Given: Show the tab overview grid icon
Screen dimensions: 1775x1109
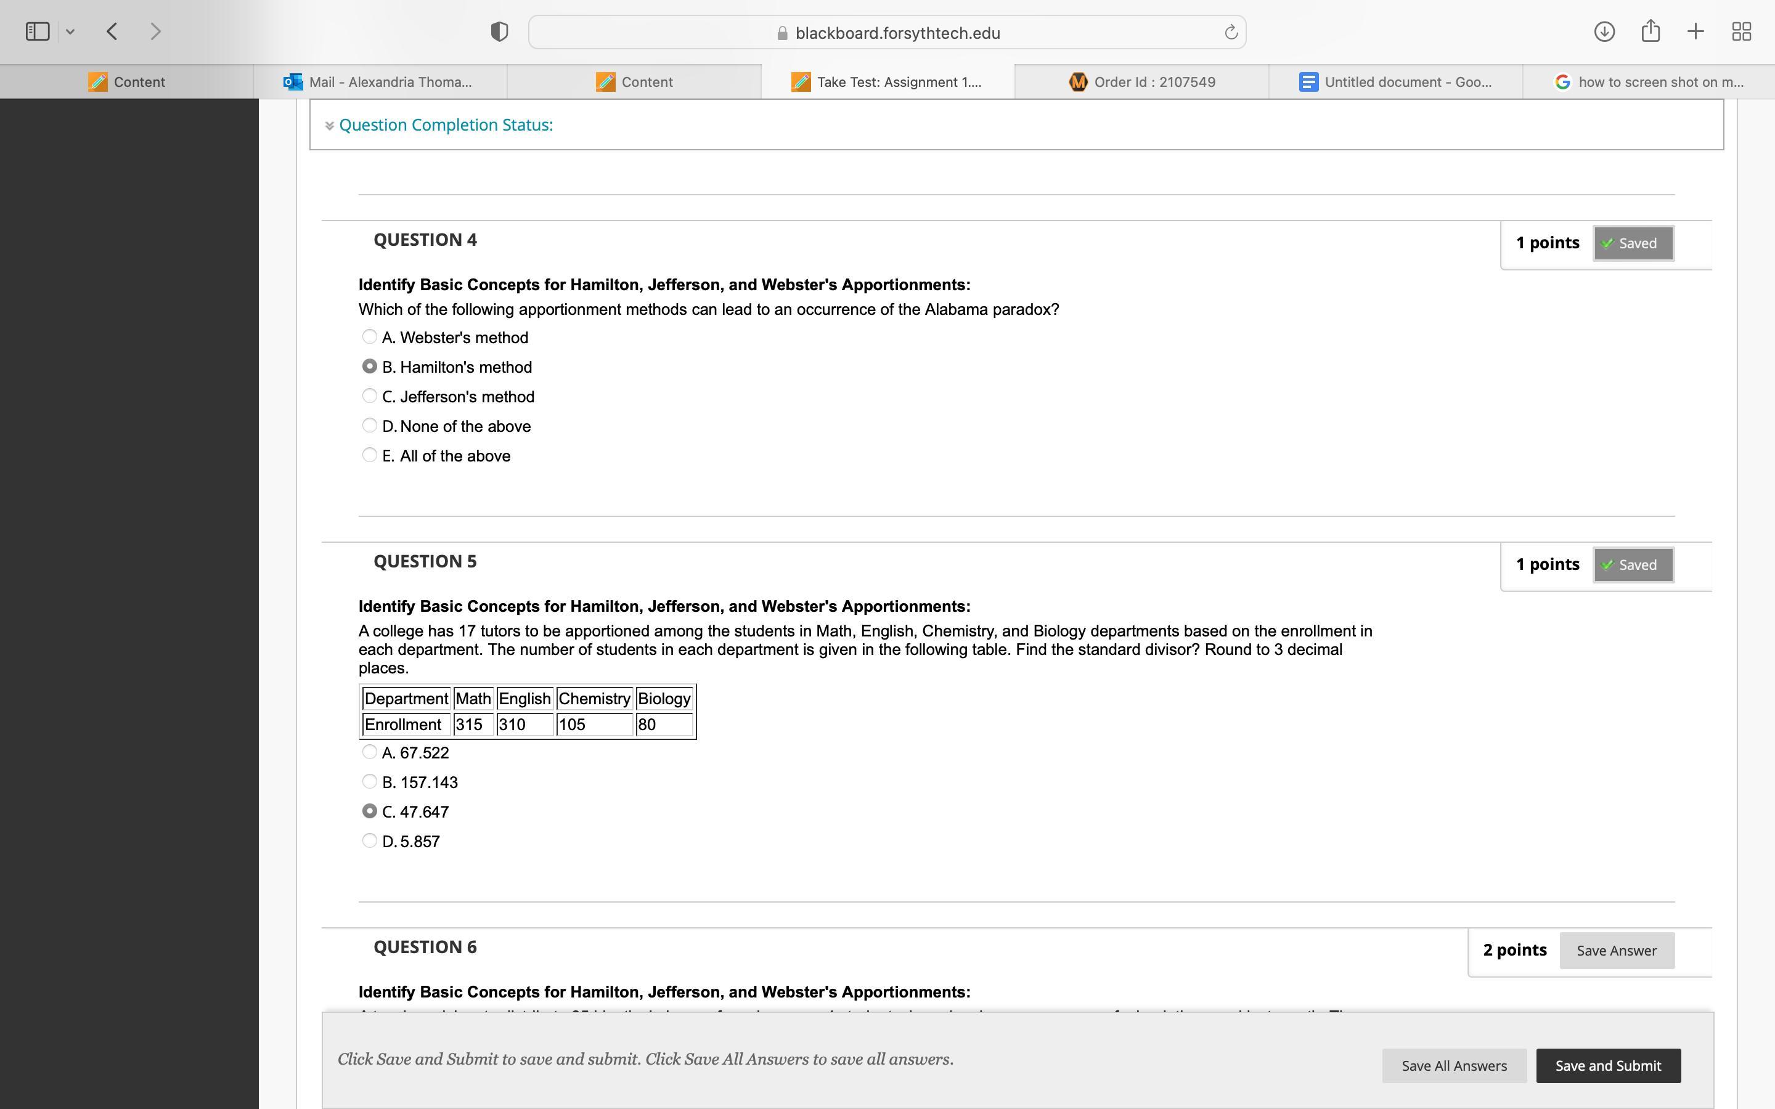Looking at the screenshot, I should click(1741, 31).
